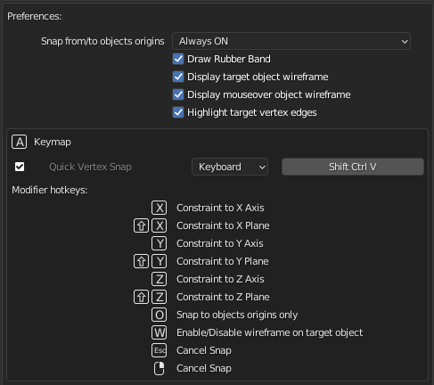Open the Keyboard input type dropdown
This screenshot has height=385, width=434.
(230, 167)
